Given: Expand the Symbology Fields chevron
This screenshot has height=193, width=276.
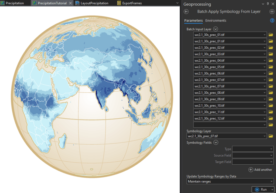Looking at the screenshot, I should (x=216, y=143).
